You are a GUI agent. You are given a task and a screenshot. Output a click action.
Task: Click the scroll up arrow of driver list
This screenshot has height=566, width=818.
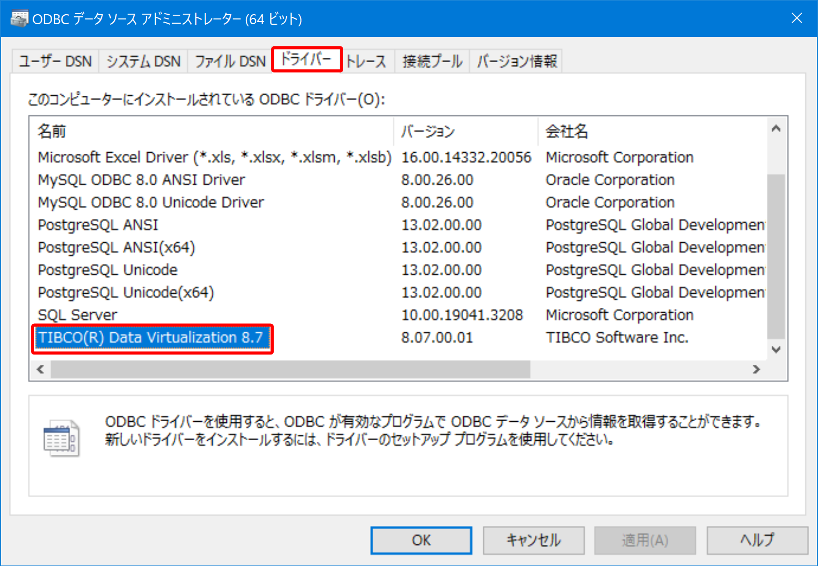pos(776,128)
